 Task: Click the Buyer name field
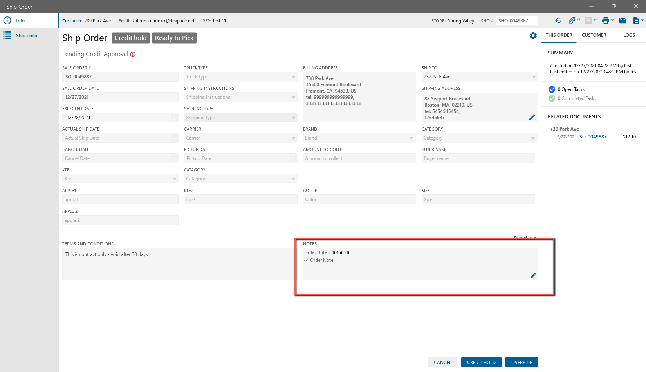pyautogui.click(x=478, y=158)
